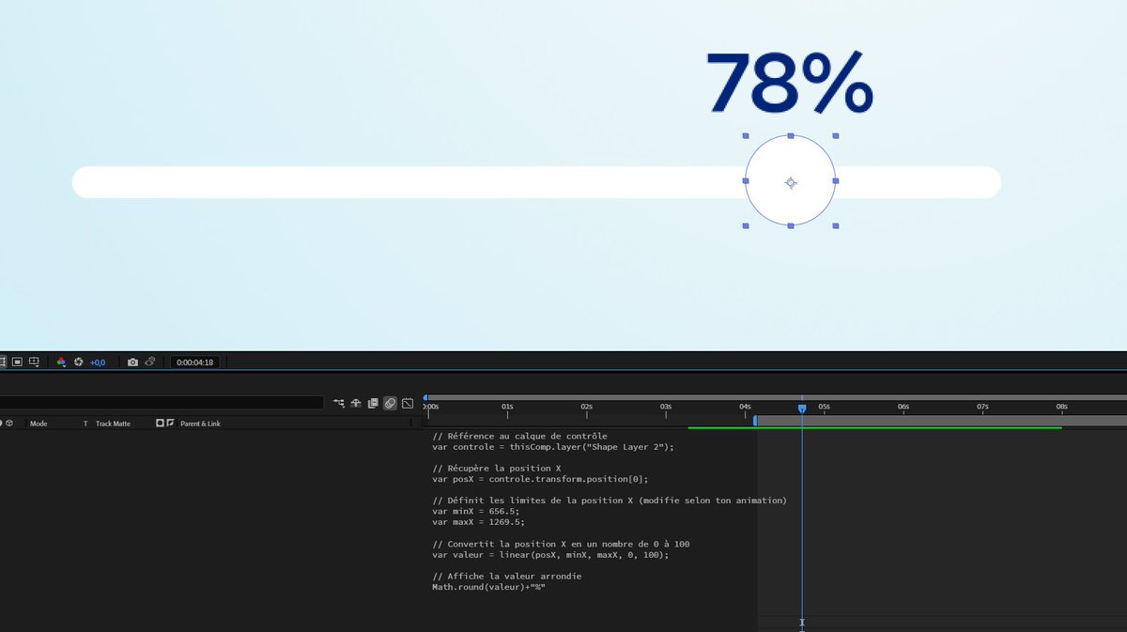Click the Track Matte column header
The width and height of the screenshot is (1127, 632).
pos(113,424)
